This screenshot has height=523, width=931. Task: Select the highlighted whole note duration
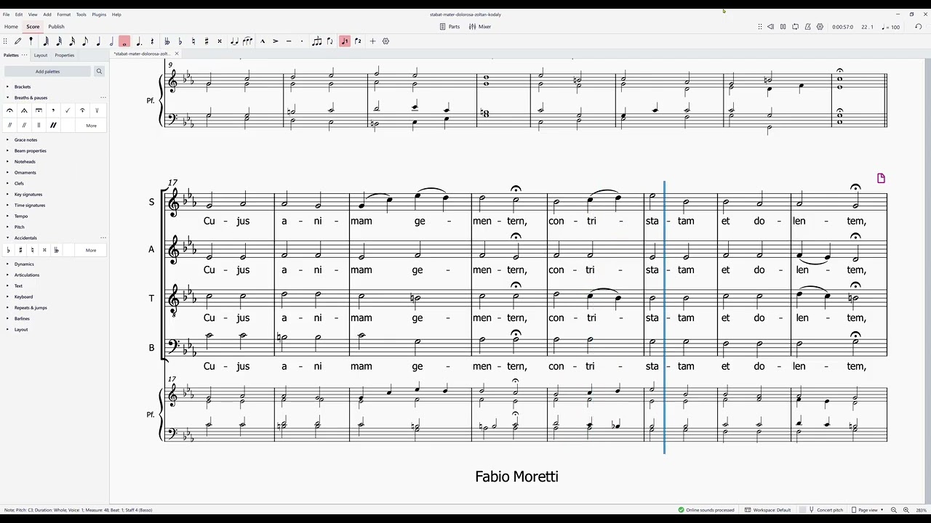[x=124, y=41]
